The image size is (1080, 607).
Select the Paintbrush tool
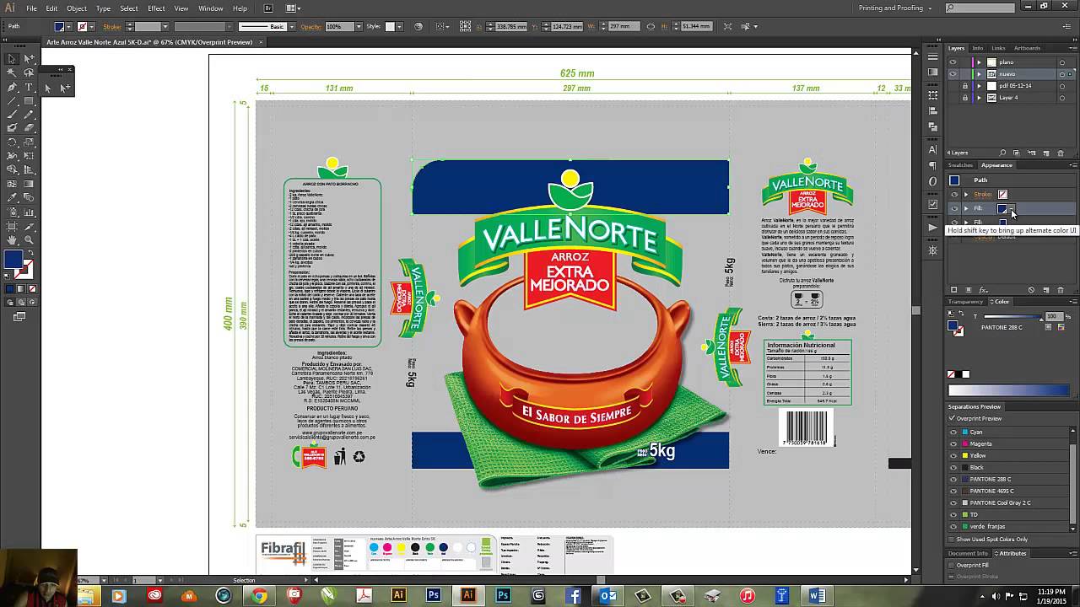12,114
